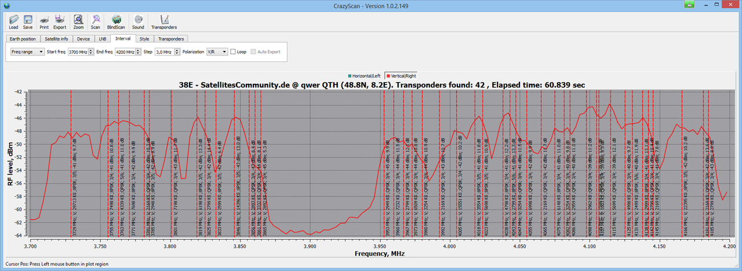Click the green icon in the title bar
742x271 pixels.
tap(689, 4)
